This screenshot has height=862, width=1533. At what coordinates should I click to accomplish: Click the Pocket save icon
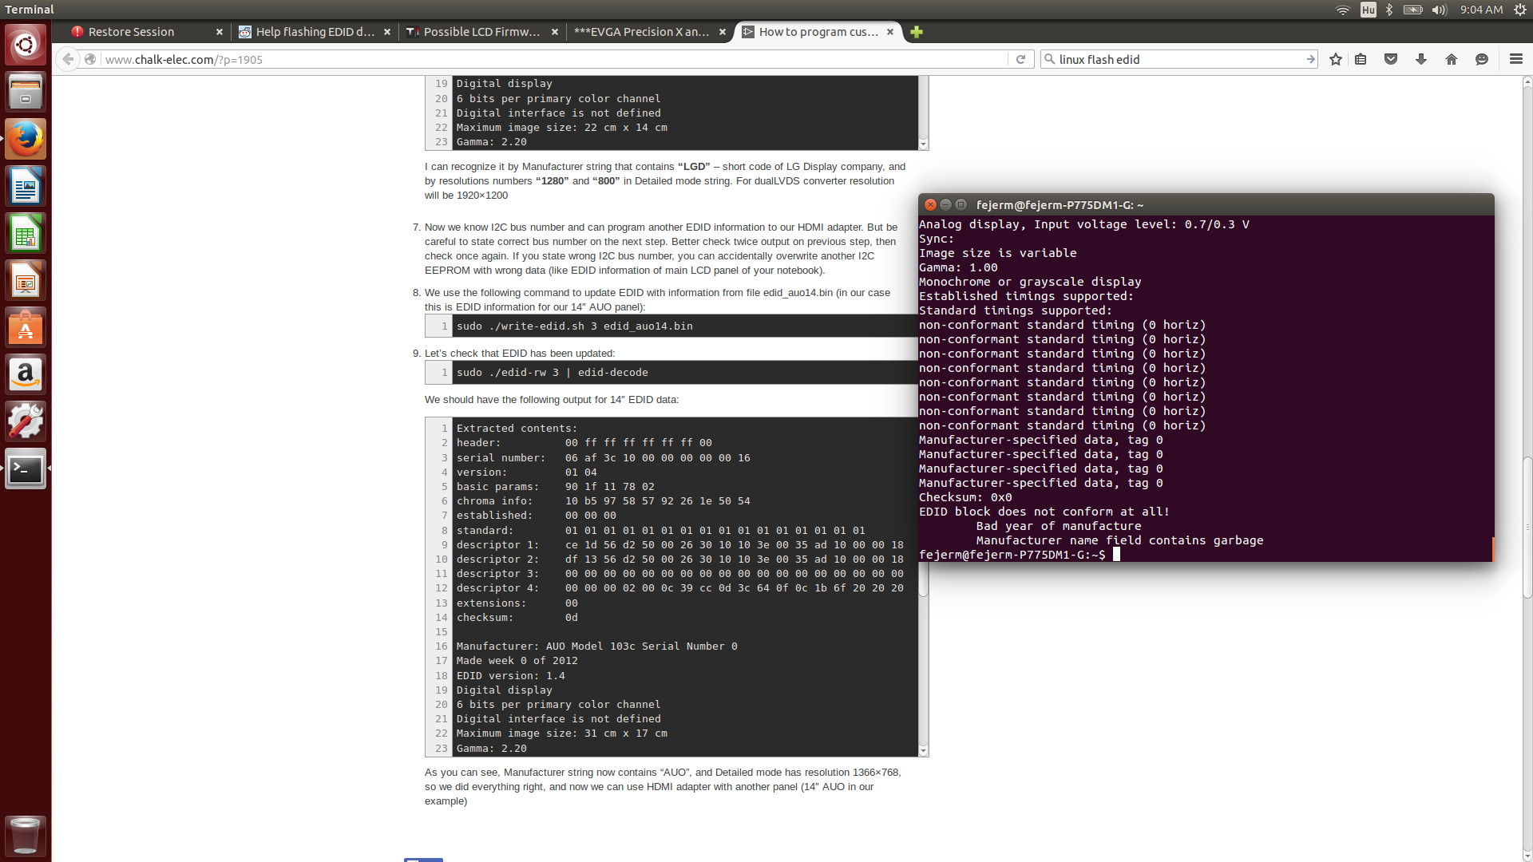point(1391,59)
